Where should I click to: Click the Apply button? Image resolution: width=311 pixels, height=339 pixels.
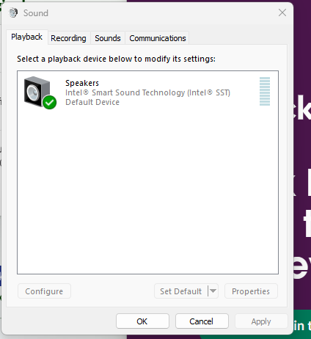(x=261, y=321)
